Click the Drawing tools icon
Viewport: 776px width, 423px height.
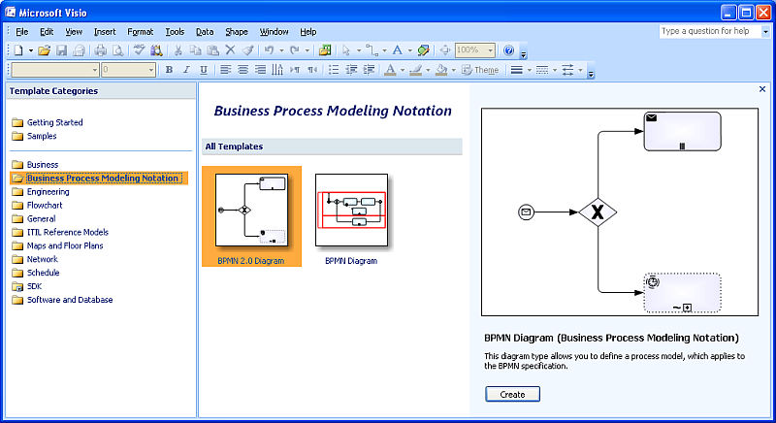[424, 50]
